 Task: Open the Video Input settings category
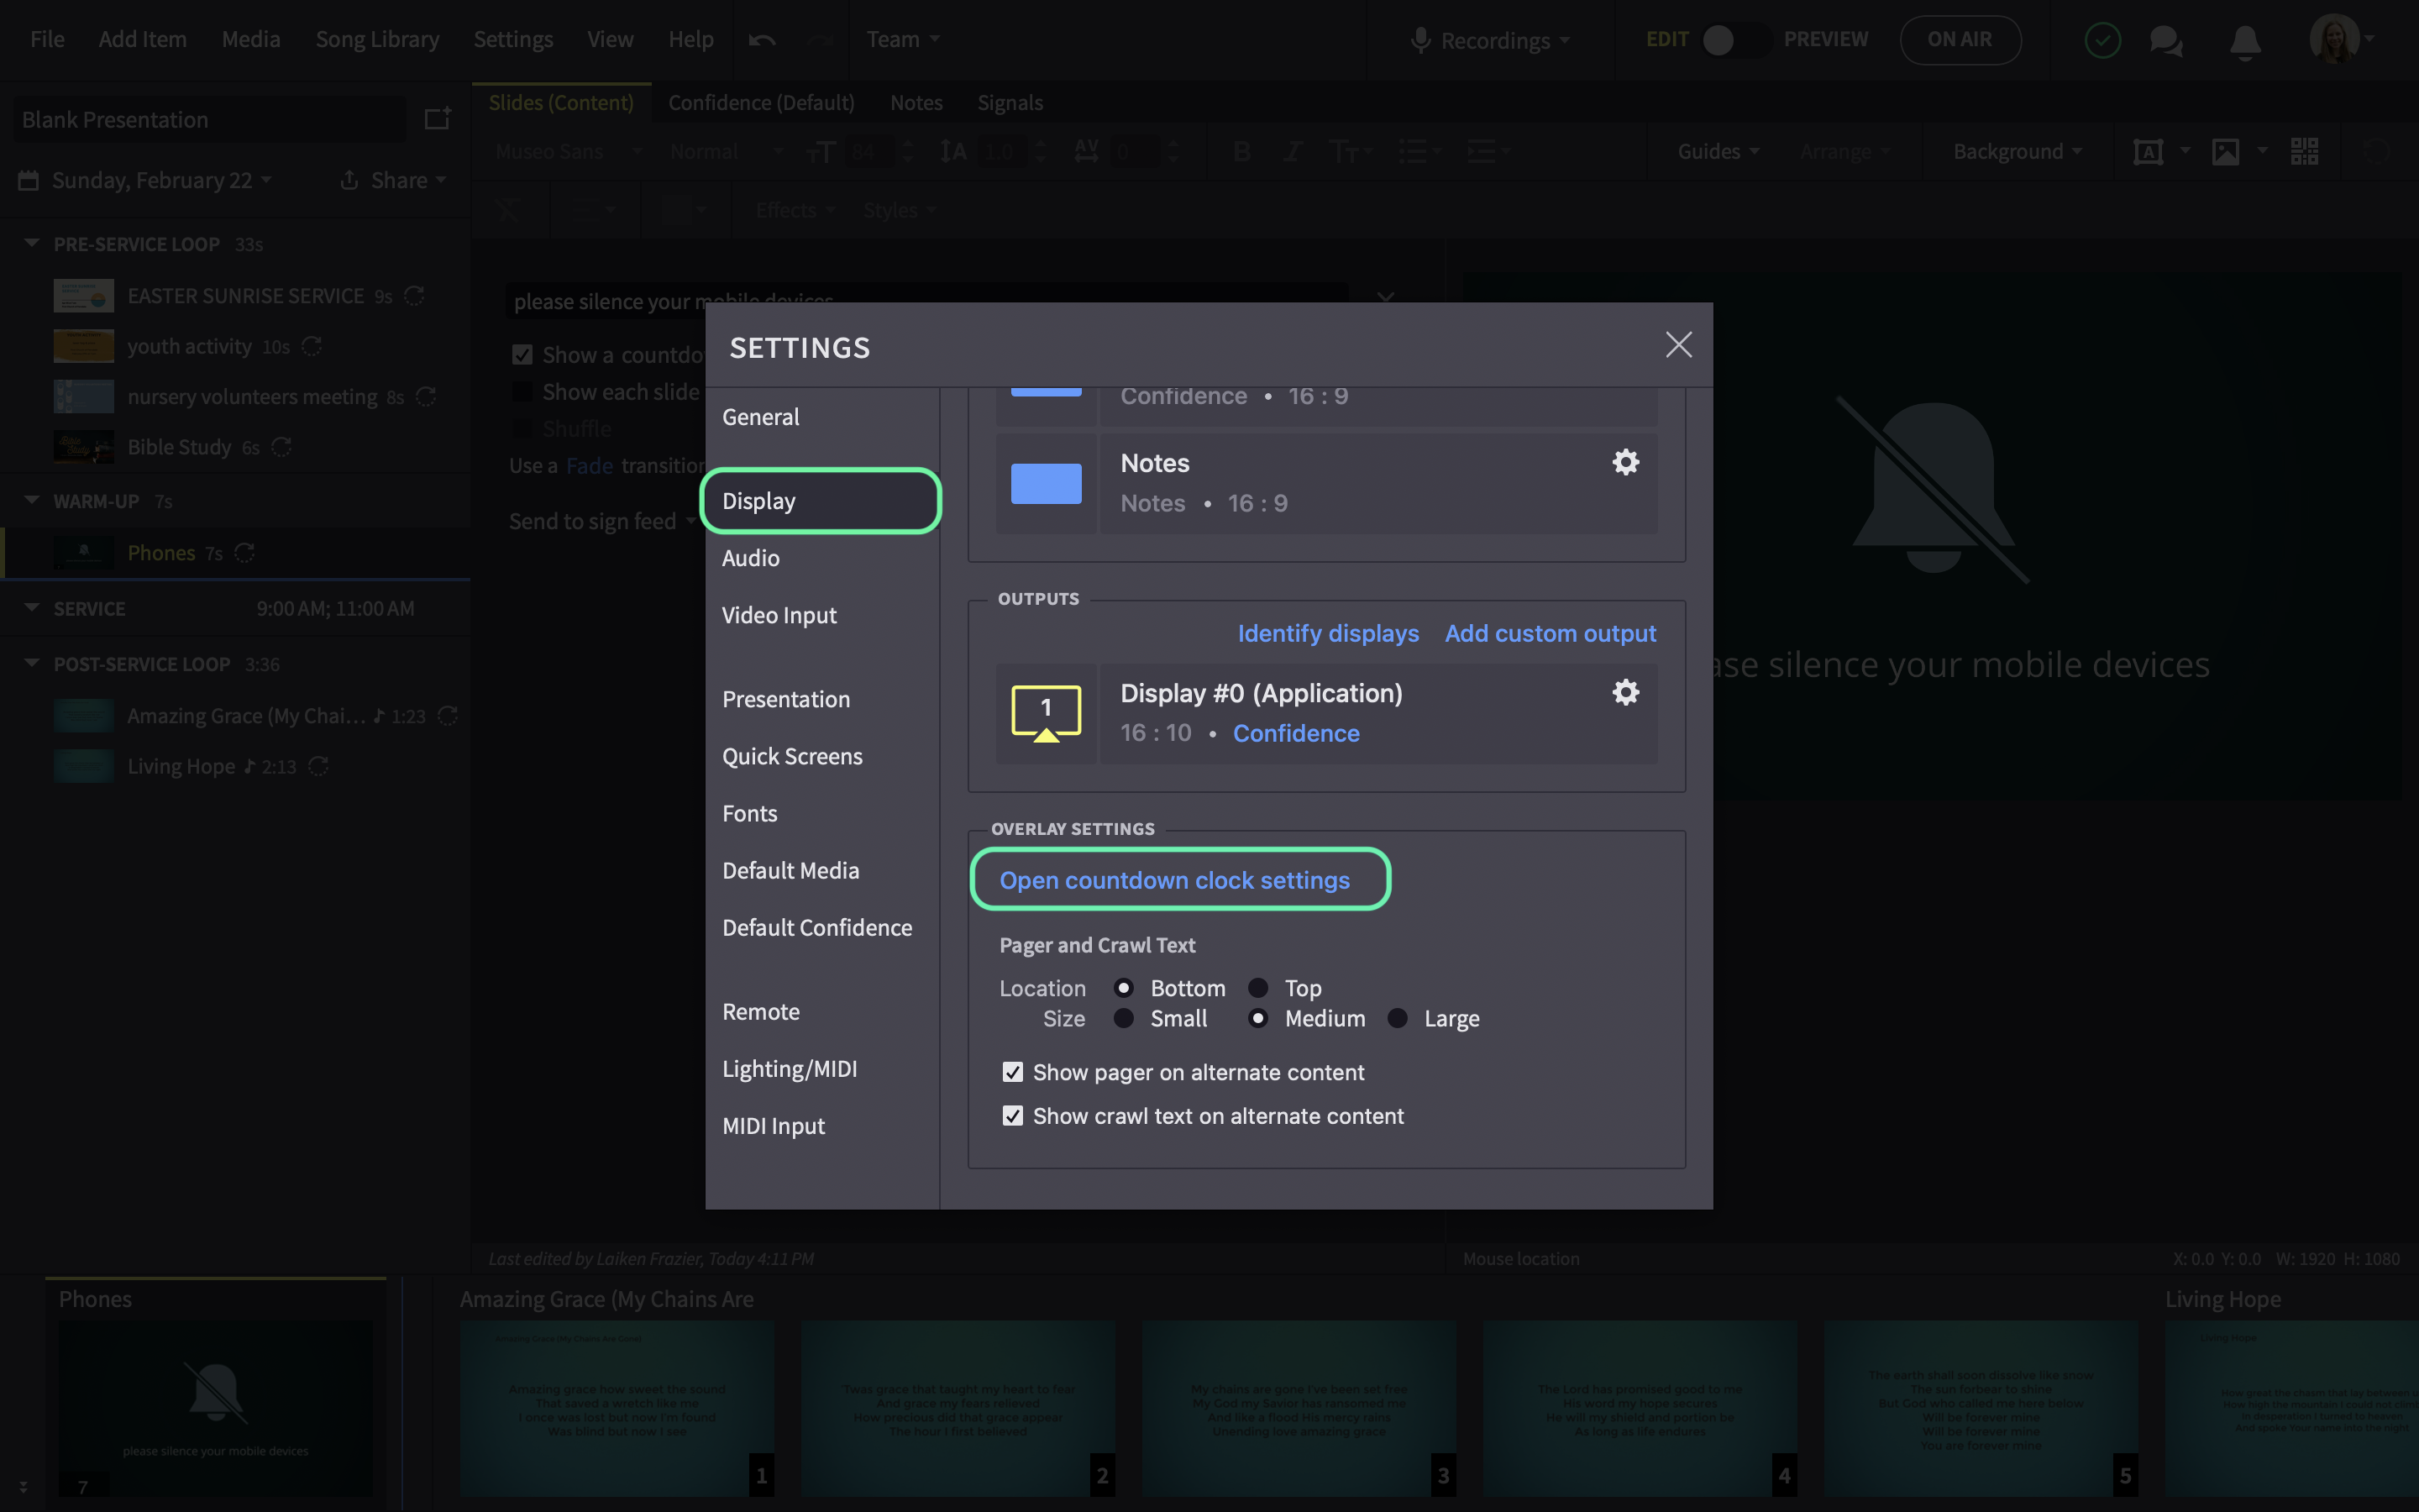779,615
